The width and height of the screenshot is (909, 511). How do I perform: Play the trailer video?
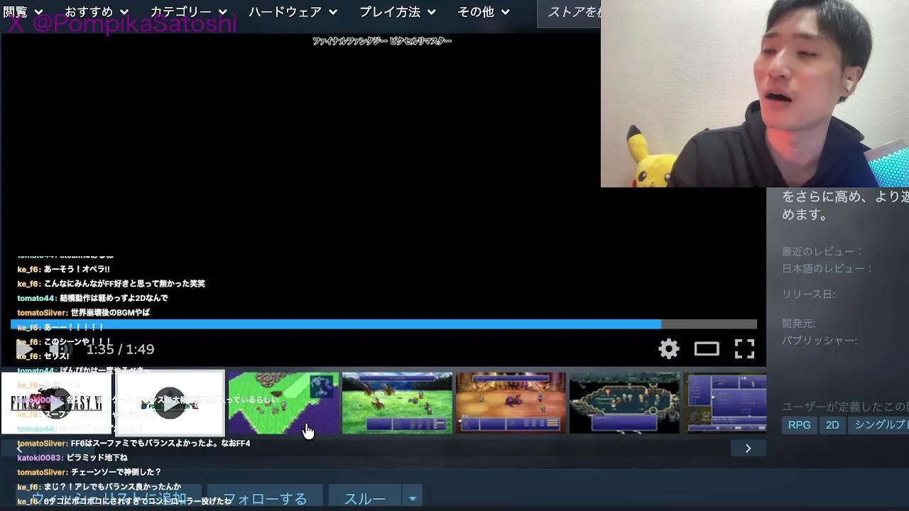tap(24, 348)
